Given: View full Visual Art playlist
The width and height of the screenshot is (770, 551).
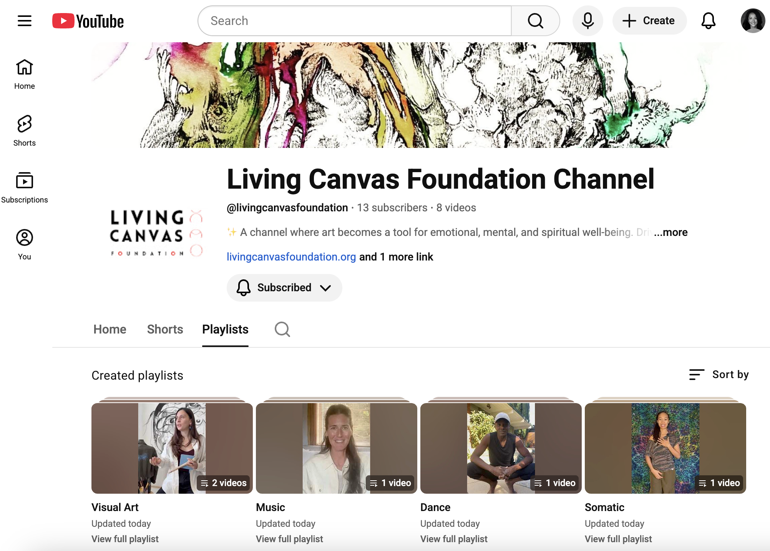Looking at the screenshot, I should [x=125, y=539].
